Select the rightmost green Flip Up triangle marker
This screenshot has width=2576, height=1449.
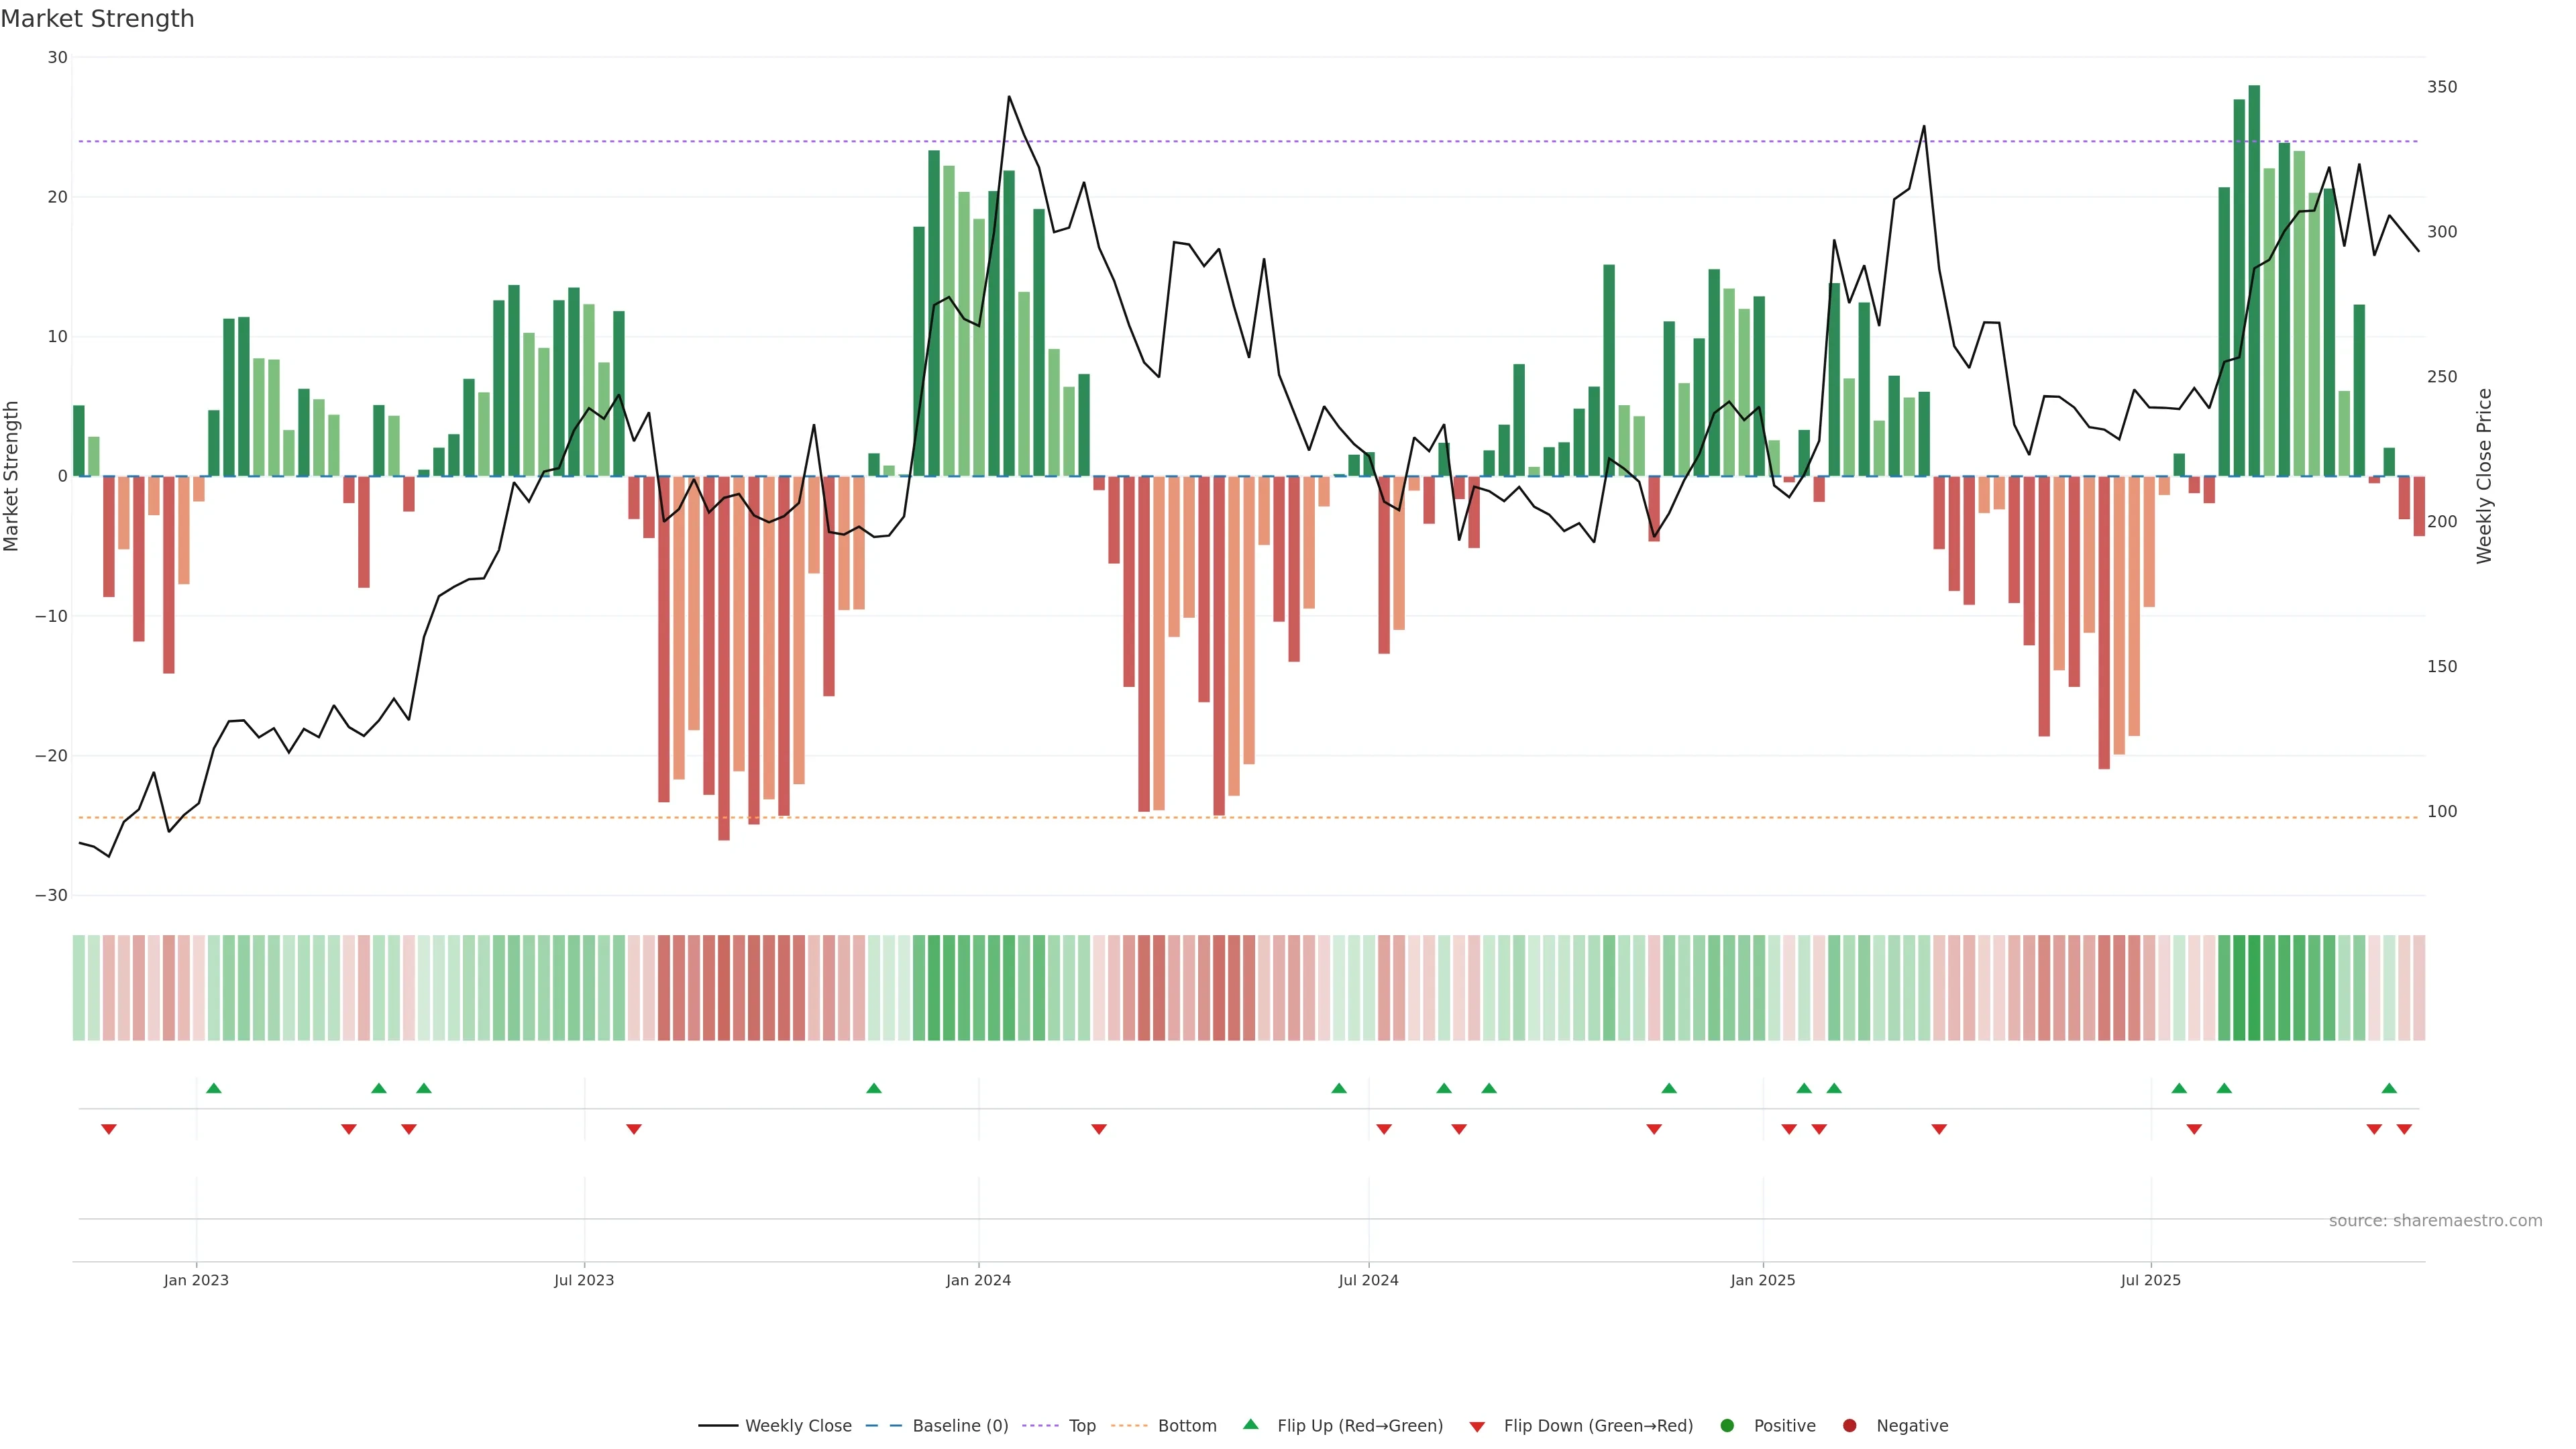pos(2389,1088)
